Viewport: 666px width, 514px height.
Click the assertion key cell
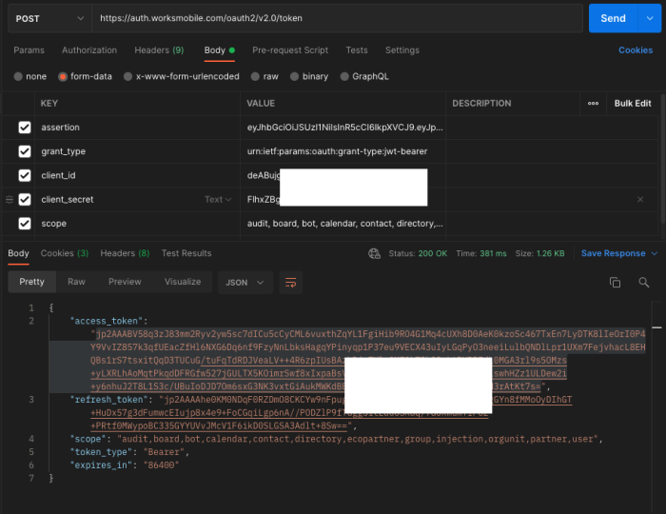tap(138, 128)
